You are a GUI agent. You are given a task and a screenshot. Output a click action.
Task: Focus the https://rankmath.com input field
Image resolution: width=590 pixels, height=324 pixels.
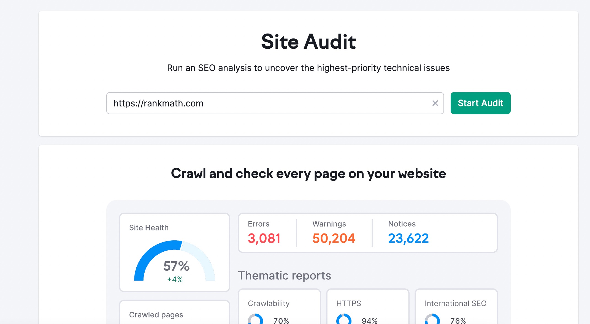[x=275, y=103]
